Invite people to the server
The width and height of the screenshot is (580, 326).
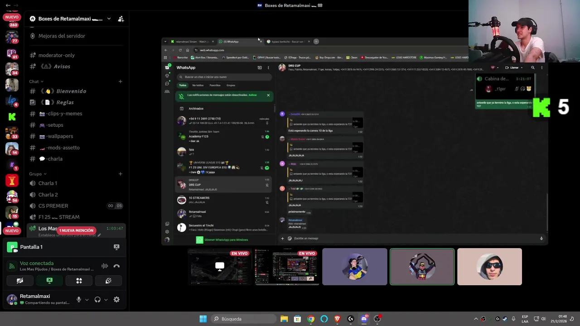coord(121,19)
